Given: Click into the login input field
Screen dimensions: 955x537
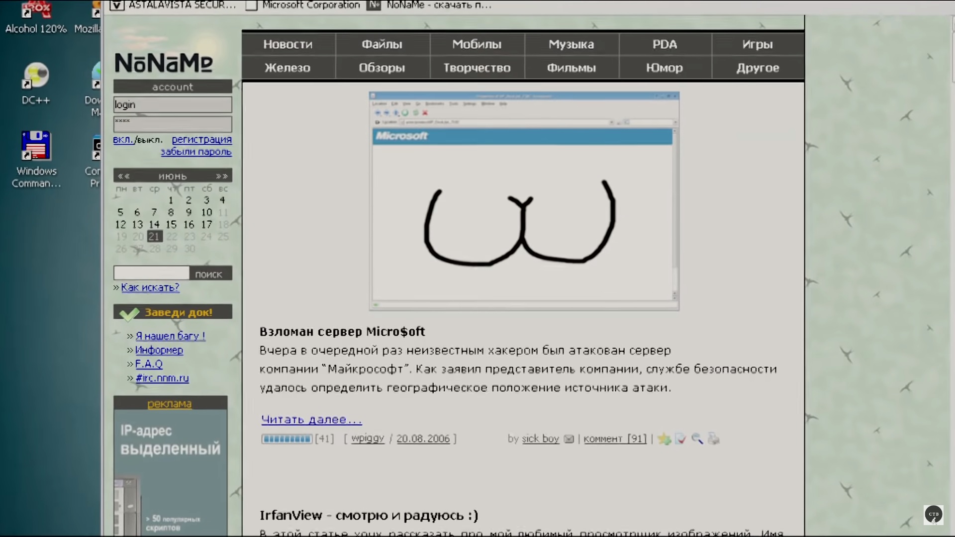Looking at the screenshot, I should [173, 104].
